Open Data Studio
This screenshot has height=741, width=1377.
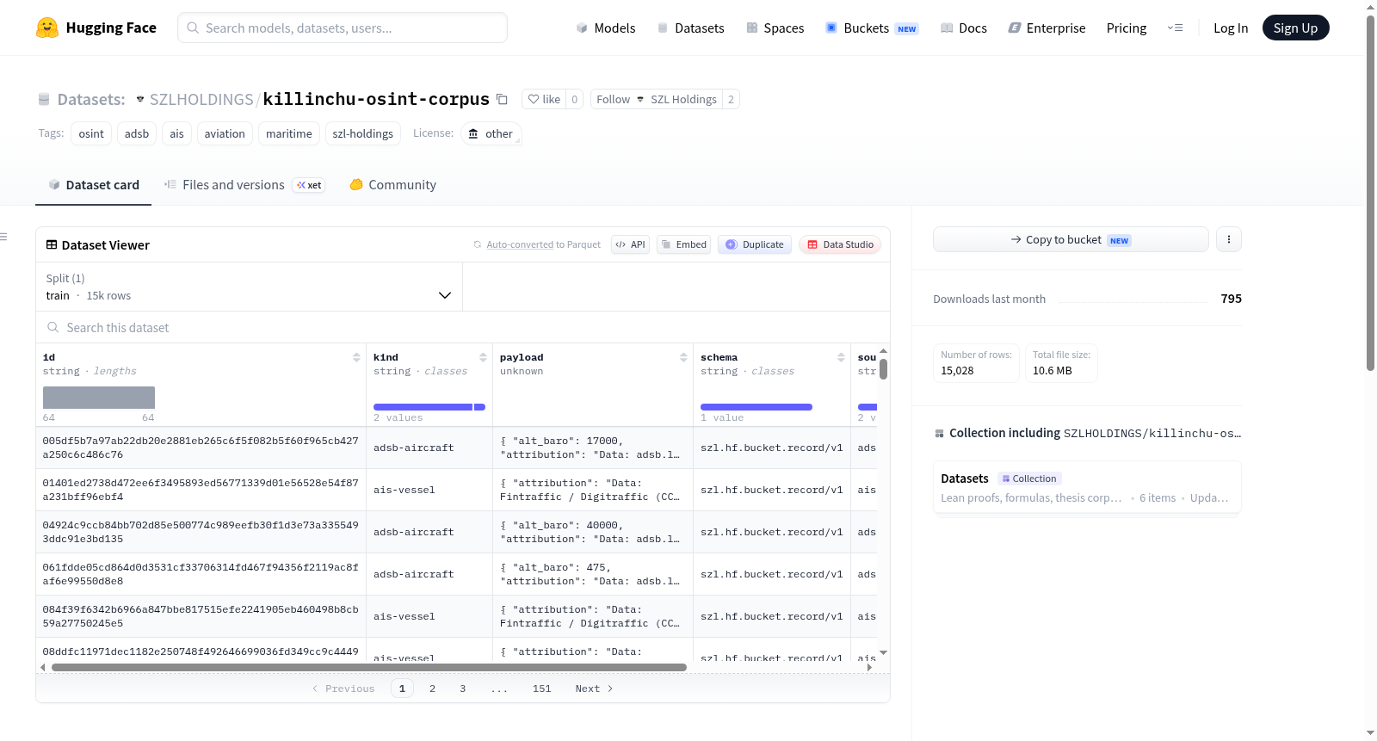click(840, 244)
